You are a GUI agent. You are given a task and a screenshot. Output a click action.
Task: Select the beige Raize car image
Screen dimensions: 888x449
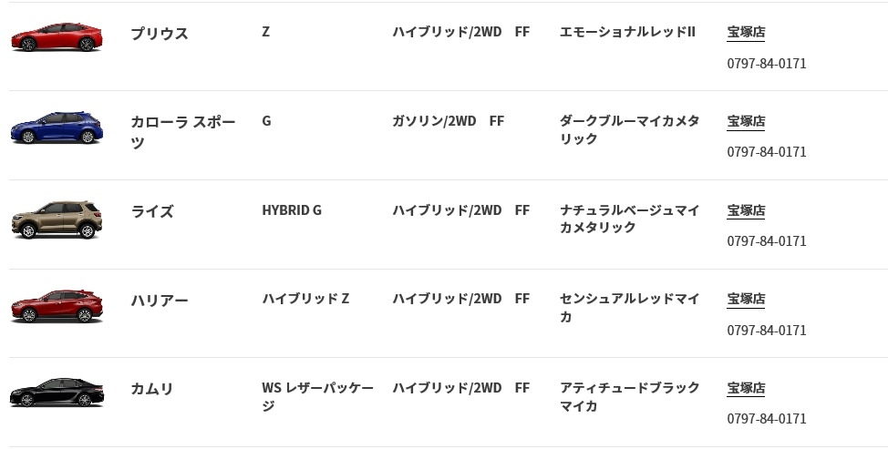[x=57, y=219]
